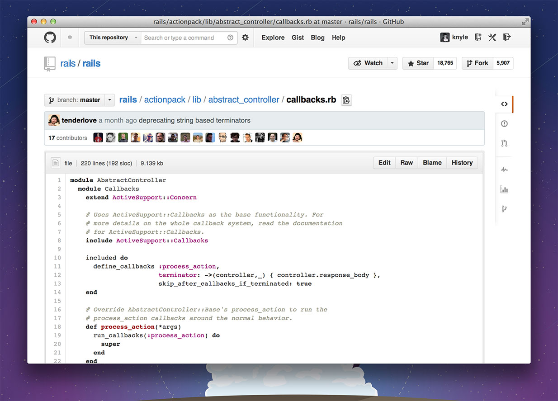Image resolution: width=558 pixels, height=401 pixels.
Task: Open the Pull Requests sidebar icon
Action: click(x=504, y=143)
